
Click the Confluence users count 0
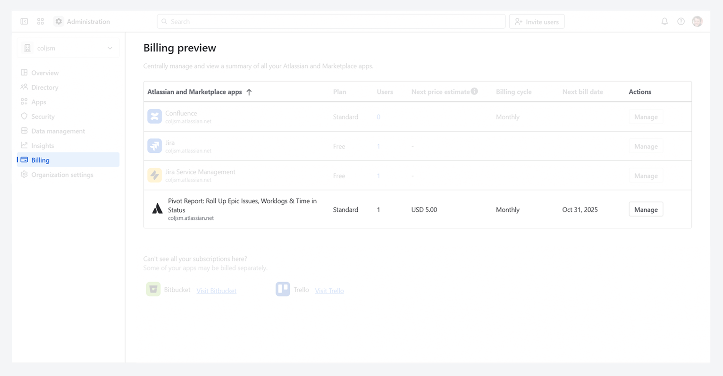[378, 117]
